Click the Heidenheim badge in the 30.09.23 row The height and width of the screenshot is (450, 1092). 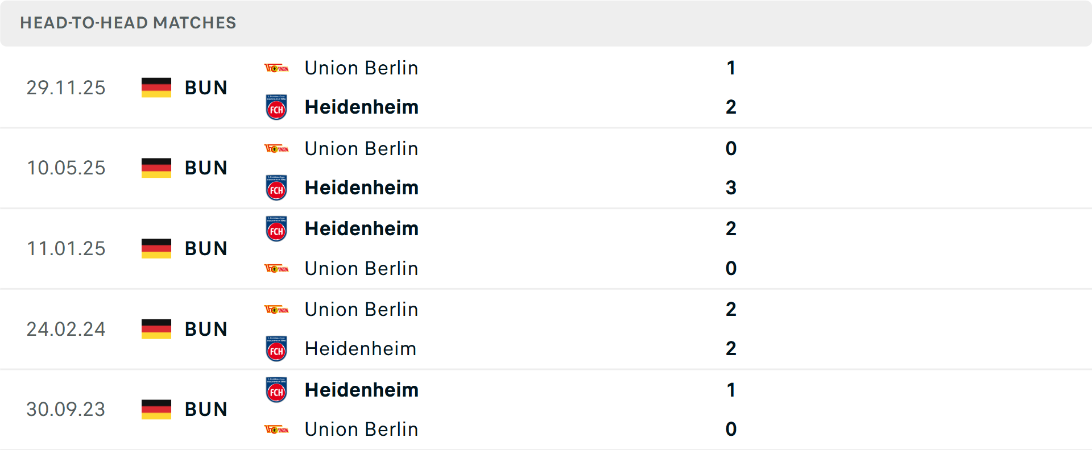pos(276,390)
